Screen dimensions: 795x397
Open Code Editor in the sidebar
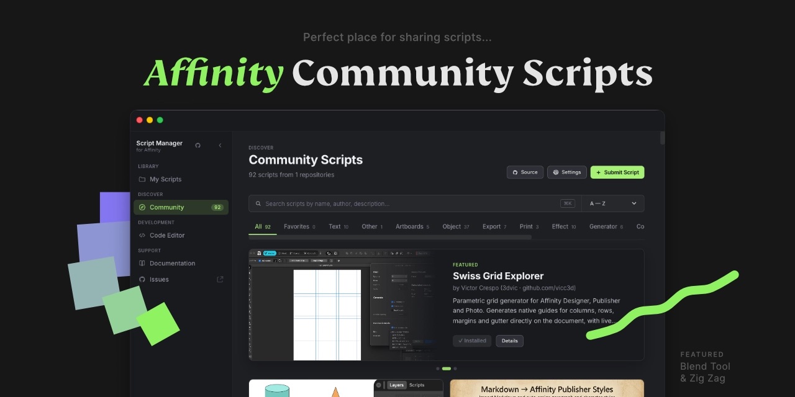click(181, 235)
